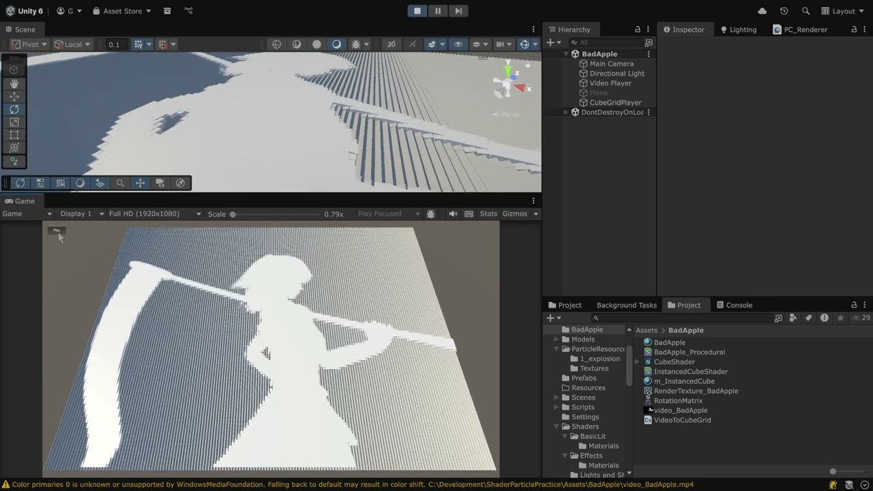Select the Rotate tool in Scene
Viewport: 873px width, 491px height.
(x=14, y=109)
